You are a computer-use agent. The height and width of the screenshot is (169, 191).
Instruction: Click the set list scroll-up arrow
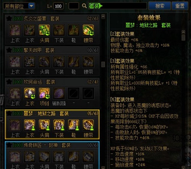click(x=103, y=16)
